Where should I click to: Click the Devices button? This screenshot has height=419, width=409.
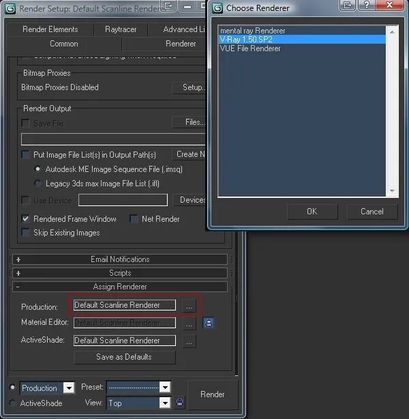190,200
